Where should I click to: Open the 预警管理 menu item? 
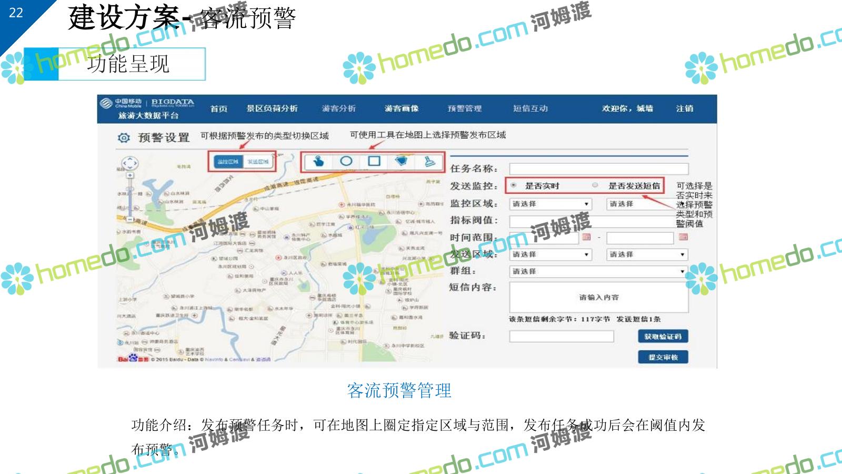pyautogui.click(x=464, y=108)
